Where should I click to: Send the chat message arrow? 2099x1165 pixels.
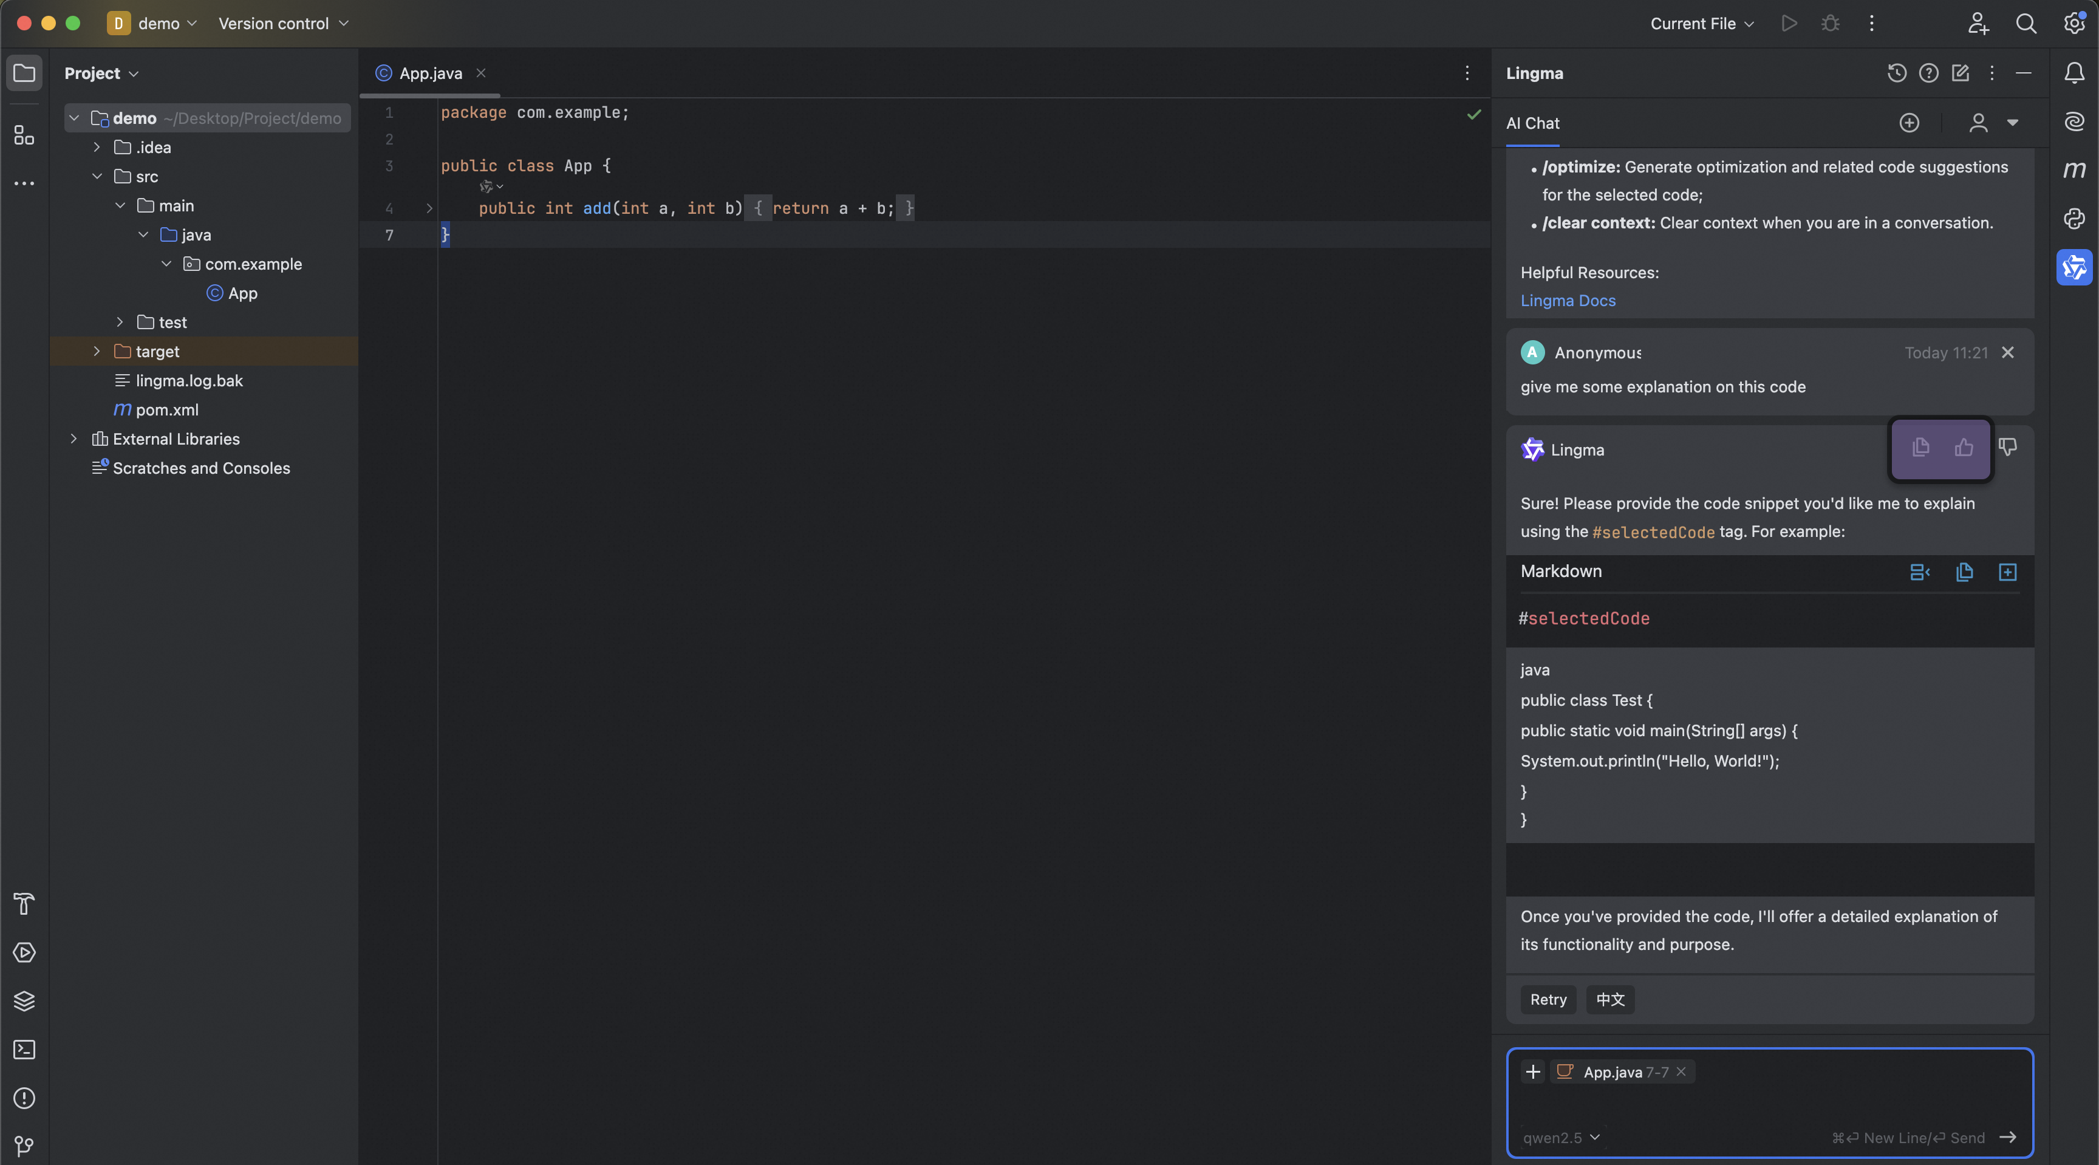pos(2008,1137)
